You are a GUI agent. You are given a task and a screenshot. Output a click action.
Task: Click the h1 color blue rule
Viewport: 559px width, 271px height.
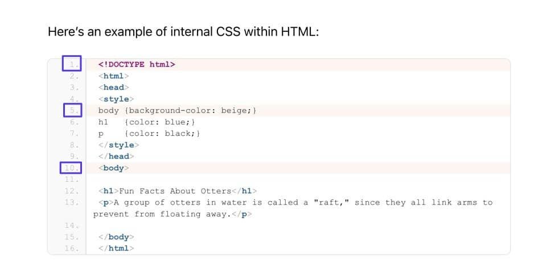(148, 122)
